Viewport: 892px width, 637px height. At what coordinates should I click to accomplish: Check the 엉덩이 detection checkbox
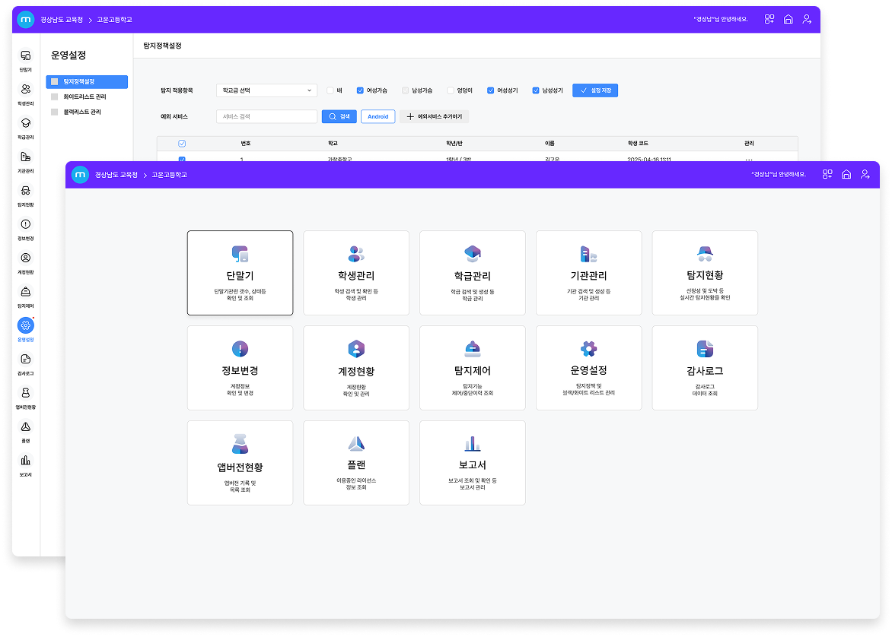coord(451,90)
